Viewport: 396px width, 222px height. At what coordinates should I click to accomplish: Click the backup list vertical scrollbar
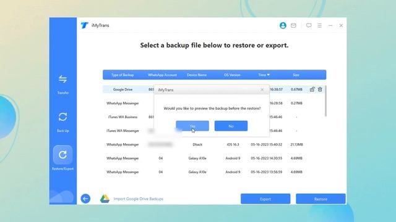(x=326, y=101)
